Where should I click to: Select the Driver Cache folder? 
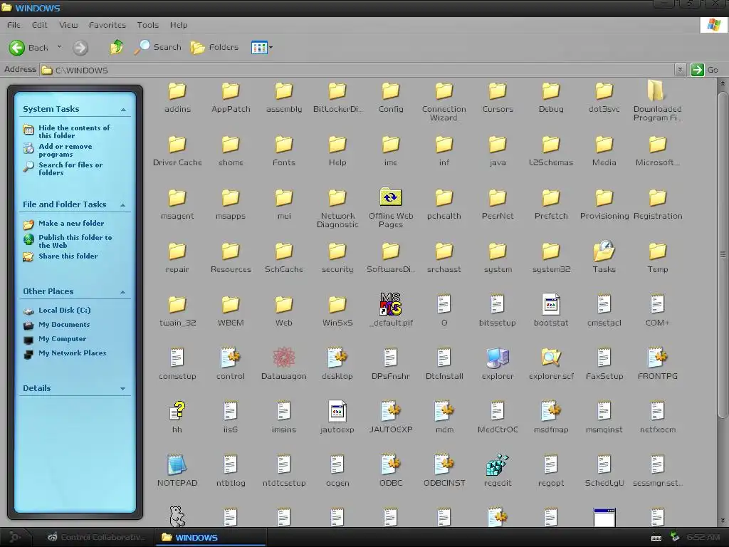[x=177, y=150]
